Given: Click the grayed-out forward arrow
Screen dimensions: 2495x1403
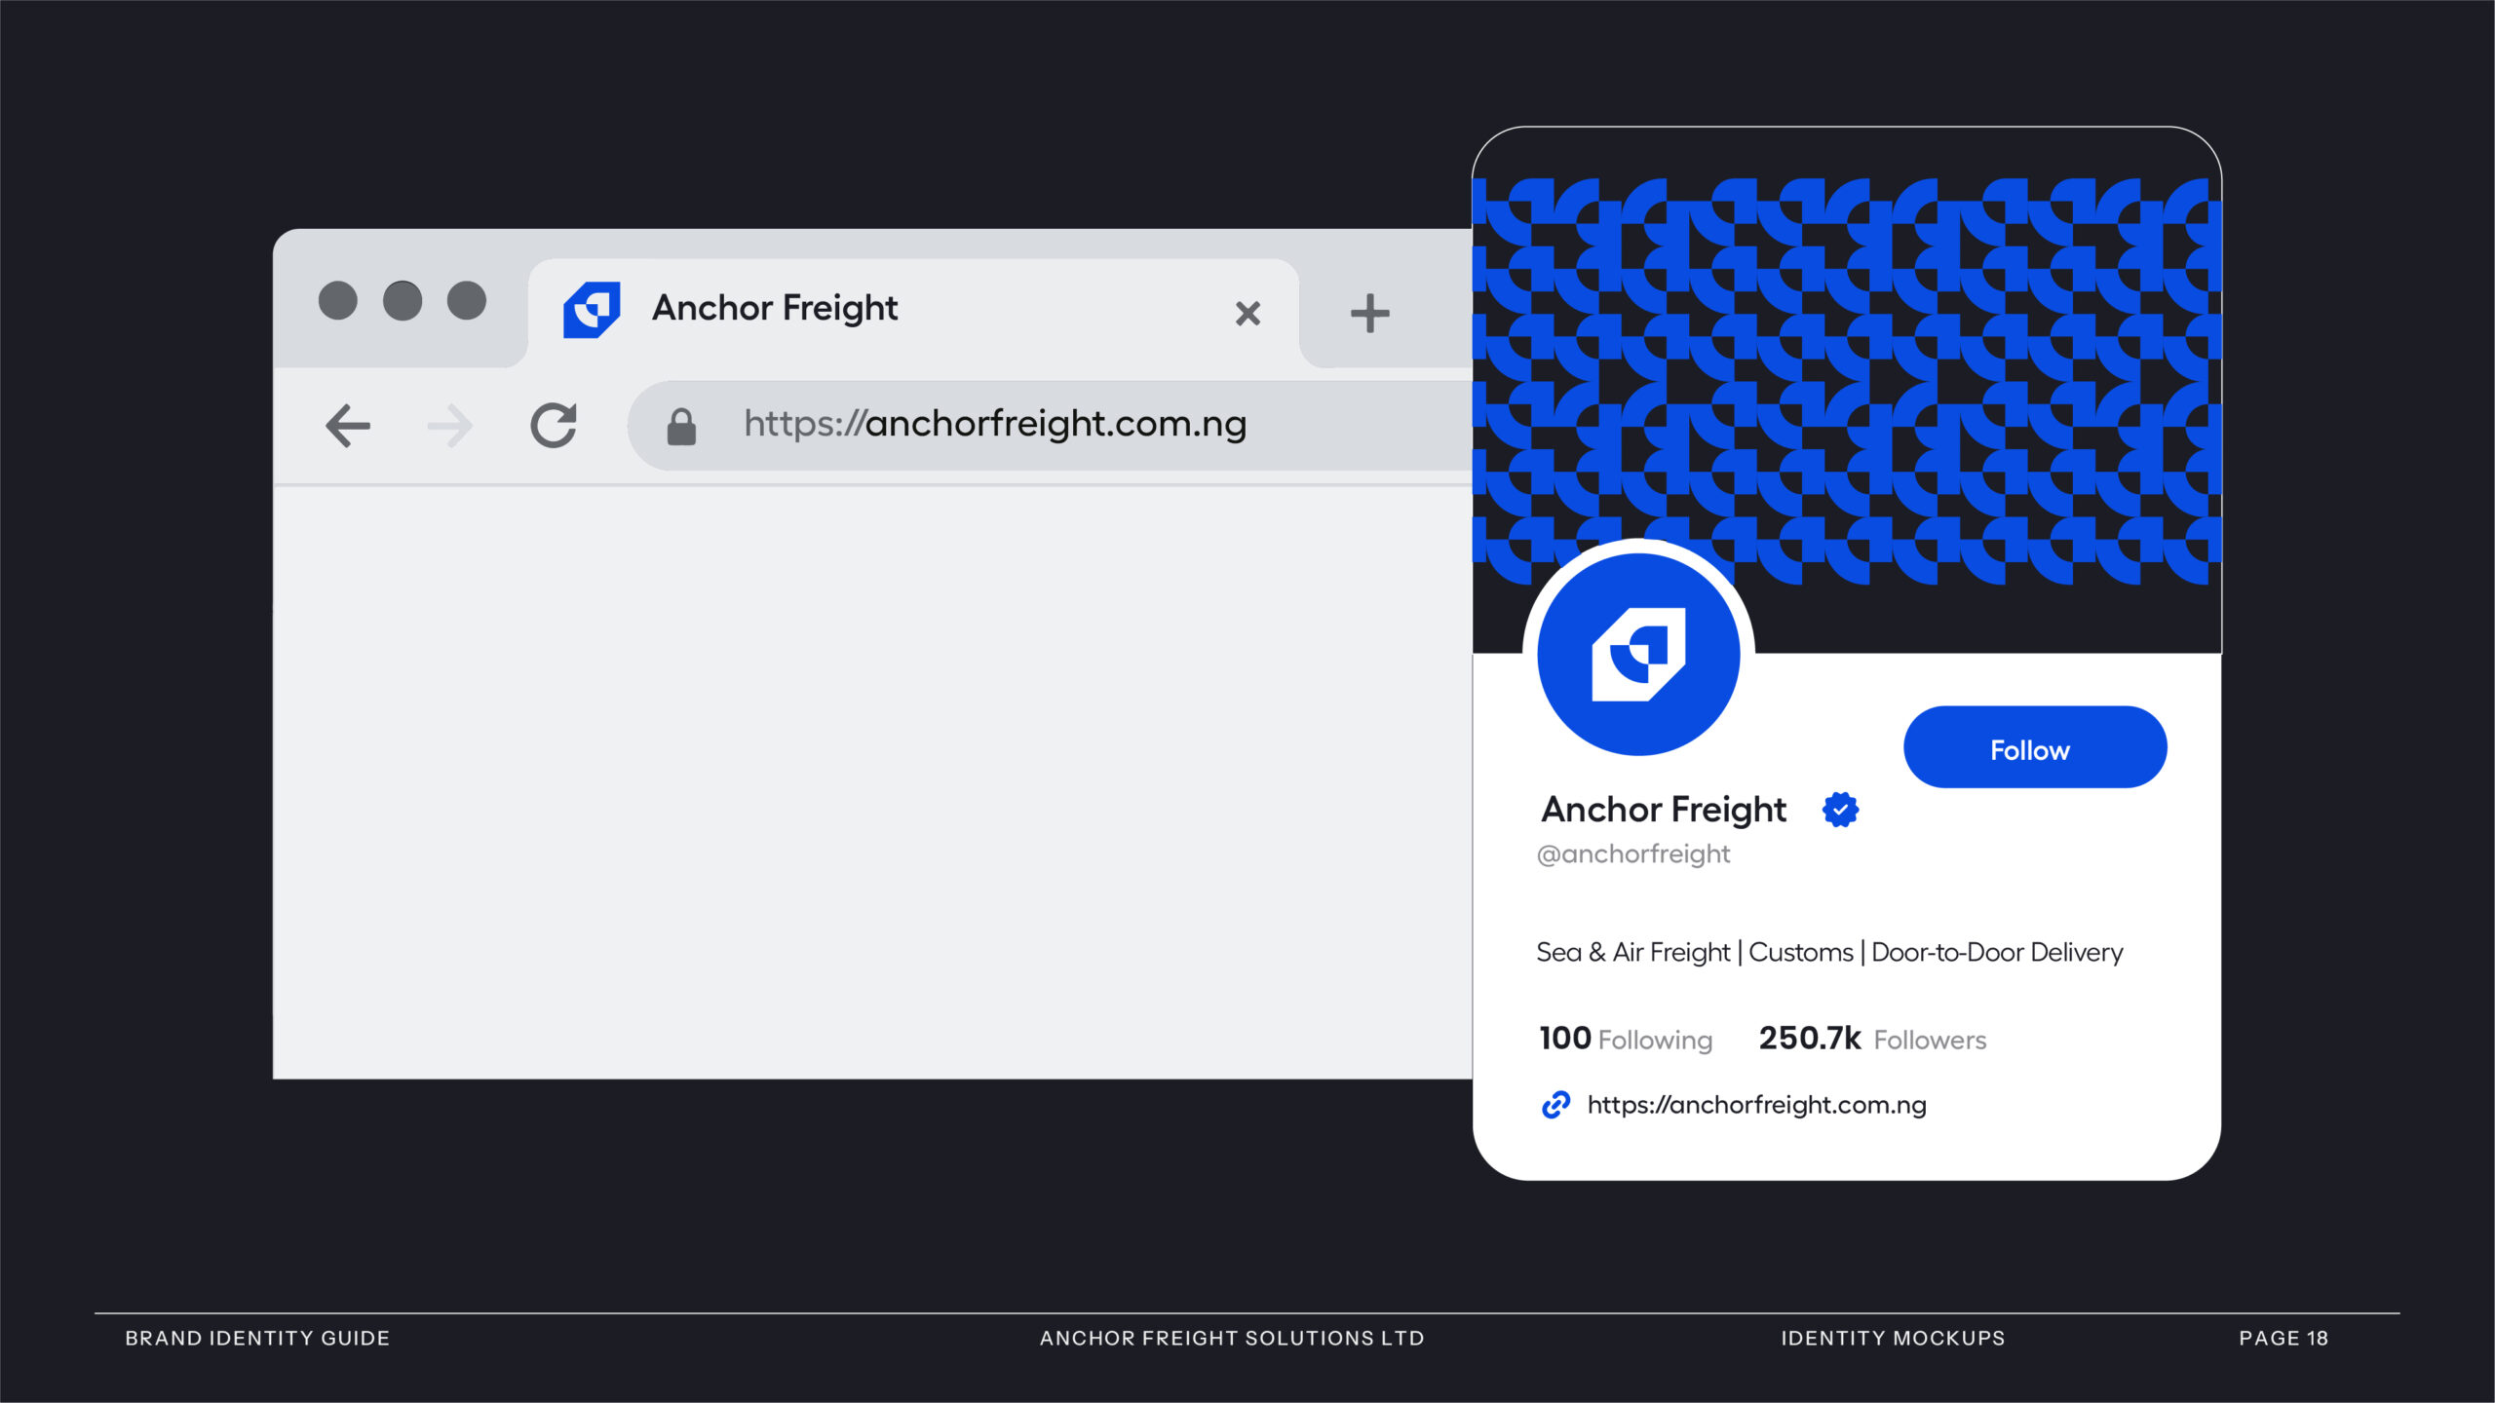Looking at the screenshot, I should [x=450, y=426].
